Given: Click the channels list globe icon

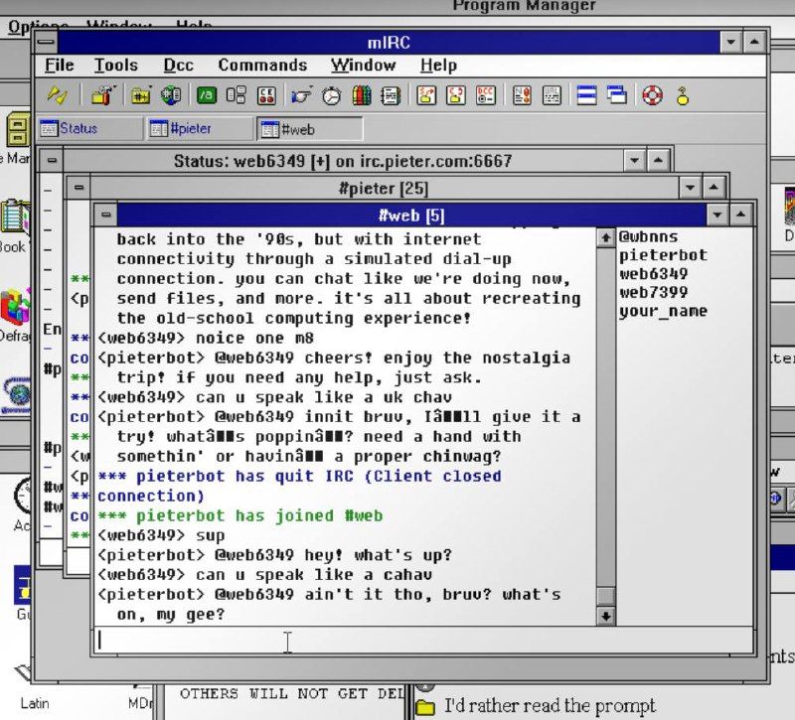Looking at the screenshot, I should tap(171, 95).
